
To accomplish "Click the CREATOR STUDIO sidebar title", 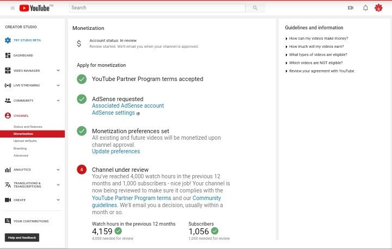I will point(21,27).
